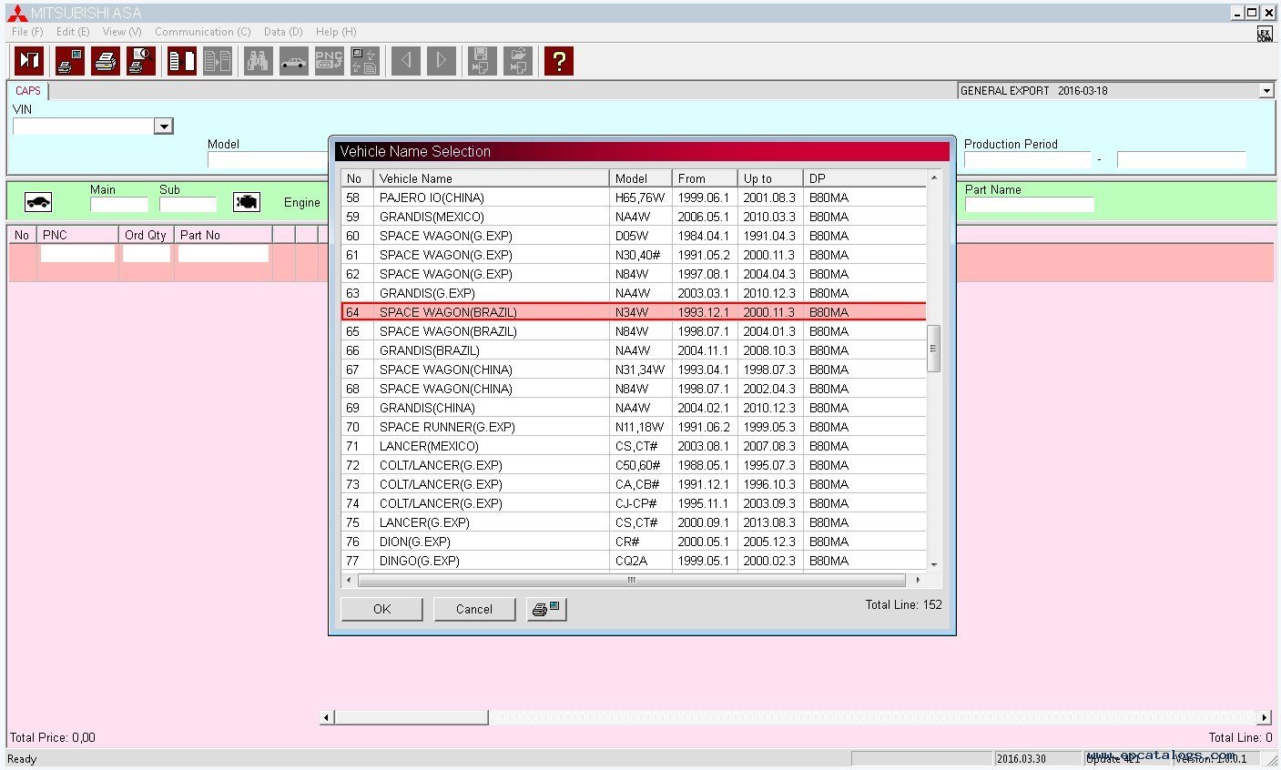Image resolution: width=1281 pixels, height=770 pixels.
Task: Click the vehicle list scroll up arrow
Action: click(933, 177)
